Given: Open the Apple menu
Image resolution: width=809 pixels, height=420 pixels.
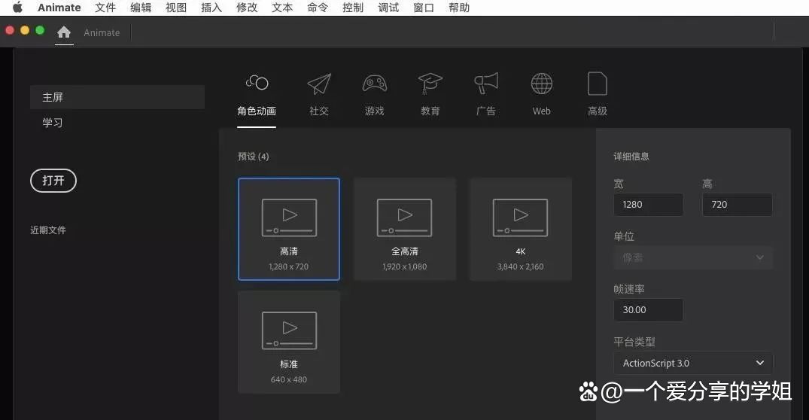Looking at the screenshot, I should point(17,8).
